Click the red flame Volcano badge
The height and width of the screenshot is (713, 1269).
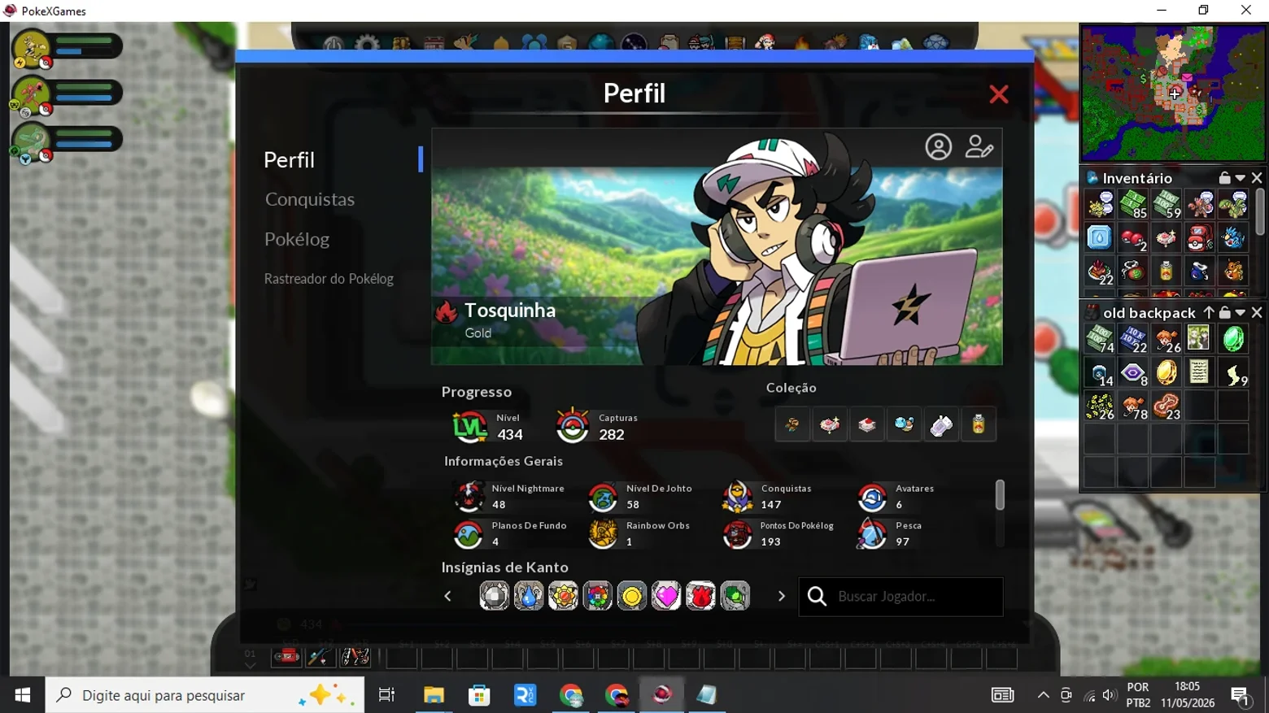[700, 597]
